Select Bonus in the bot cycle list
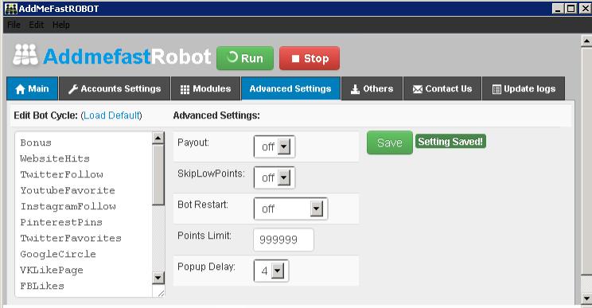 pos(36,142)
